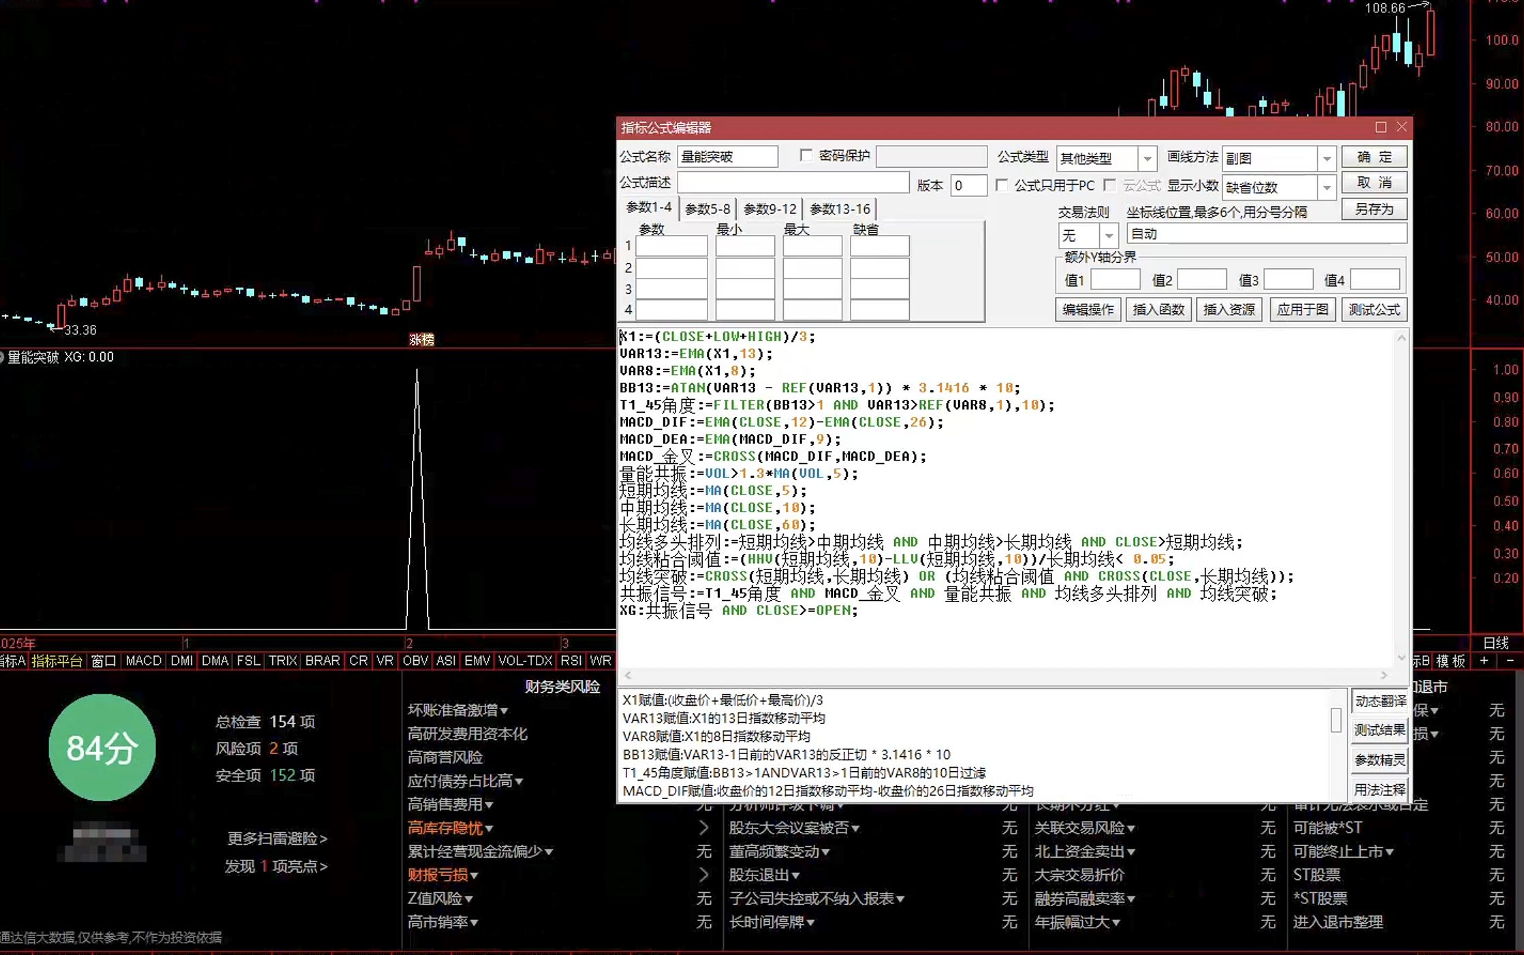Expand the 坏账准备激增 risk item
Viewport: 1524px width, 955px height.
tap(458, 710)
